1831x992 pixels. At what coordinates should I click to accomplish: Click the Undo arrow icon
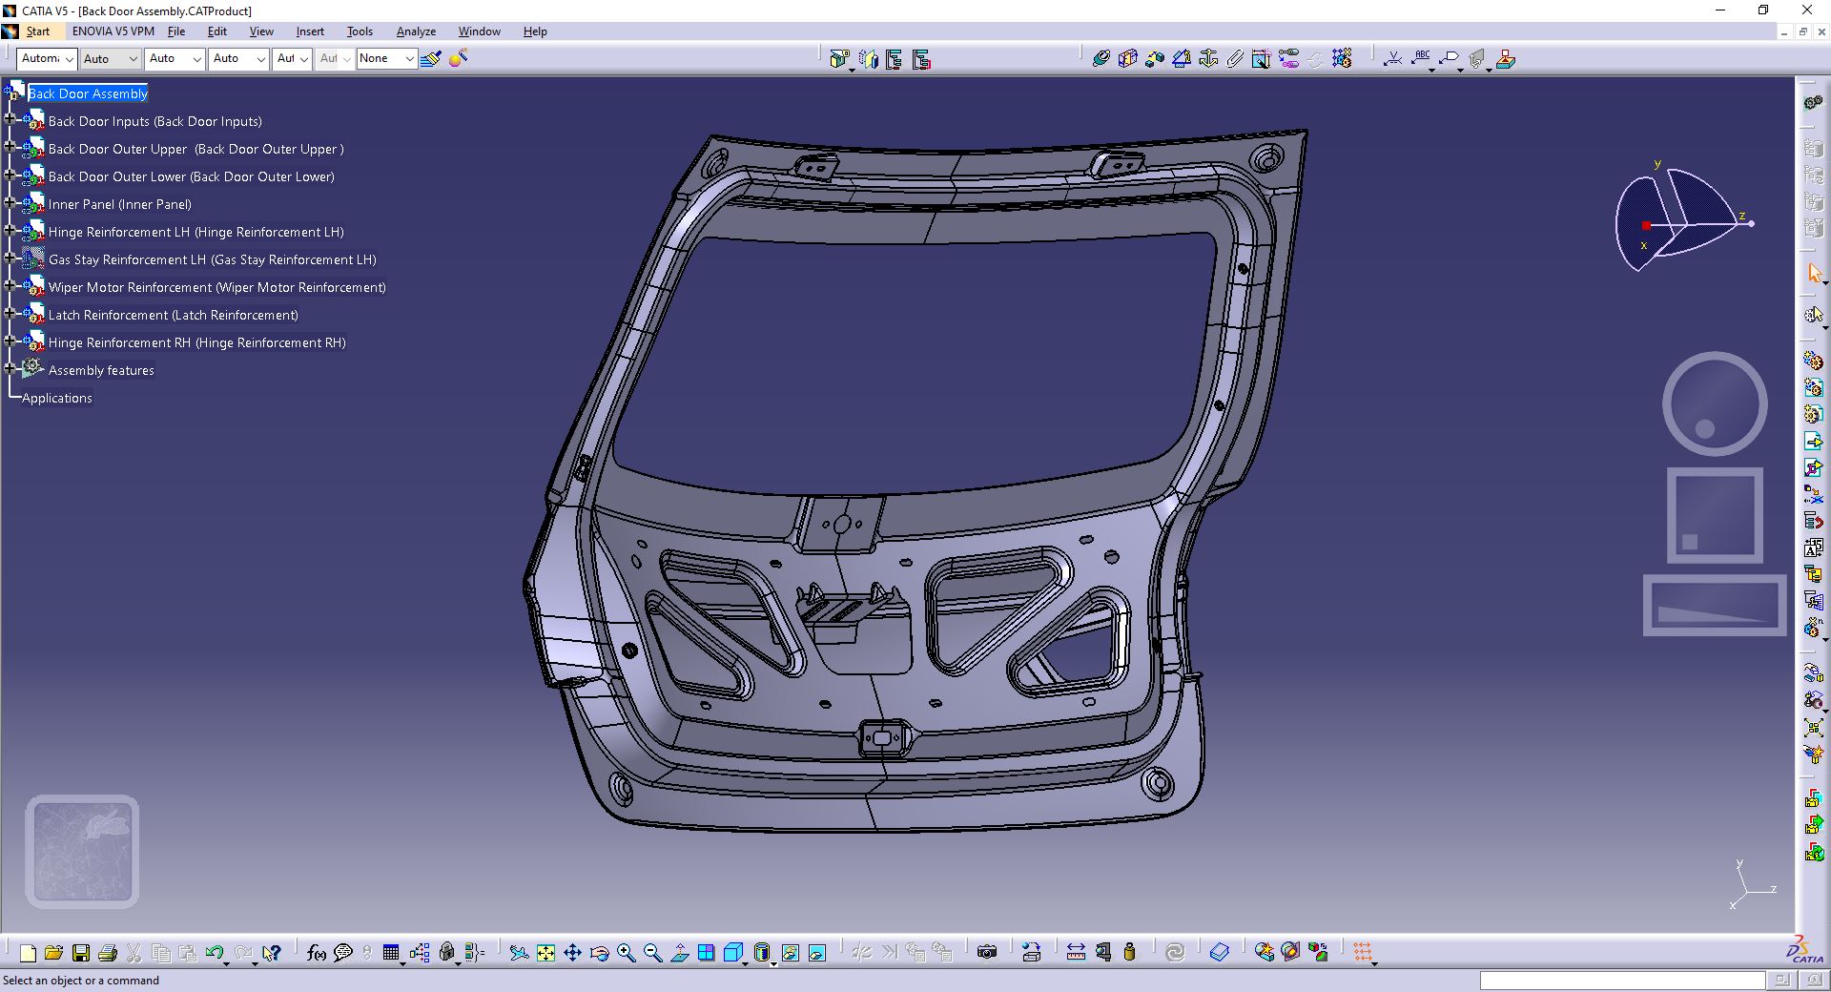[215, 953]
